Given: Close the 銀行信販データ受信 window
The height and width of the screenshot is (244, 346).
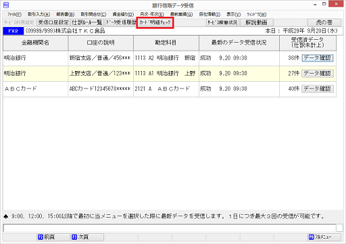Looking at the screenshot, I should 336,4.
